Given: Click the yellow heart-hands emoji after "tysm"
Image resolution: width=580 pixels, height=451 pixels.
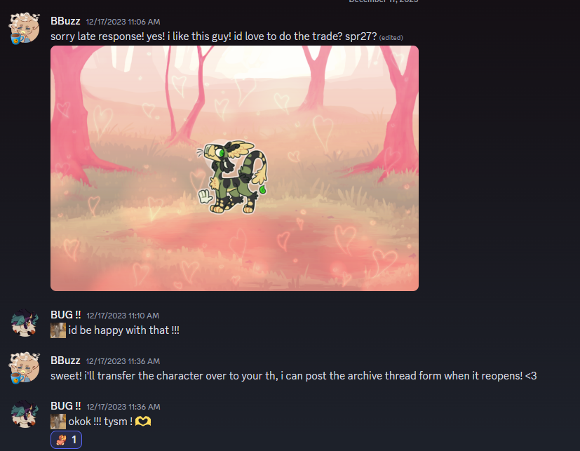Looking at the screenshot, I should pyautogui.click(x=143, y=422).
